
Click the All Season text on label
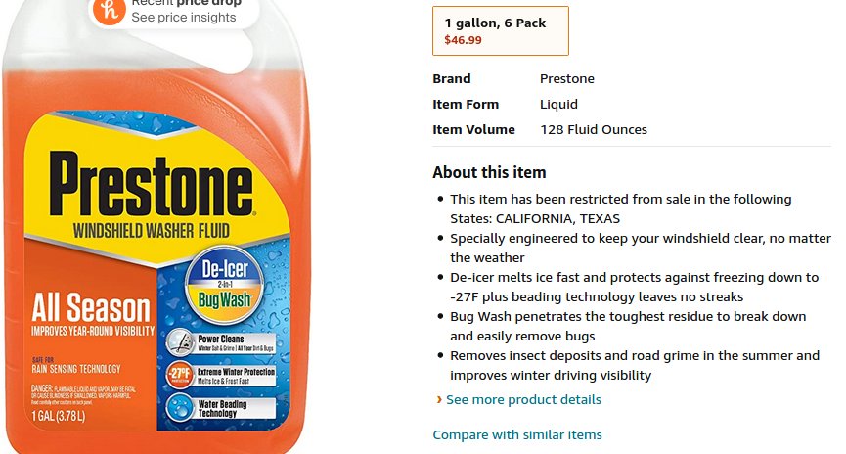[91, 307]
